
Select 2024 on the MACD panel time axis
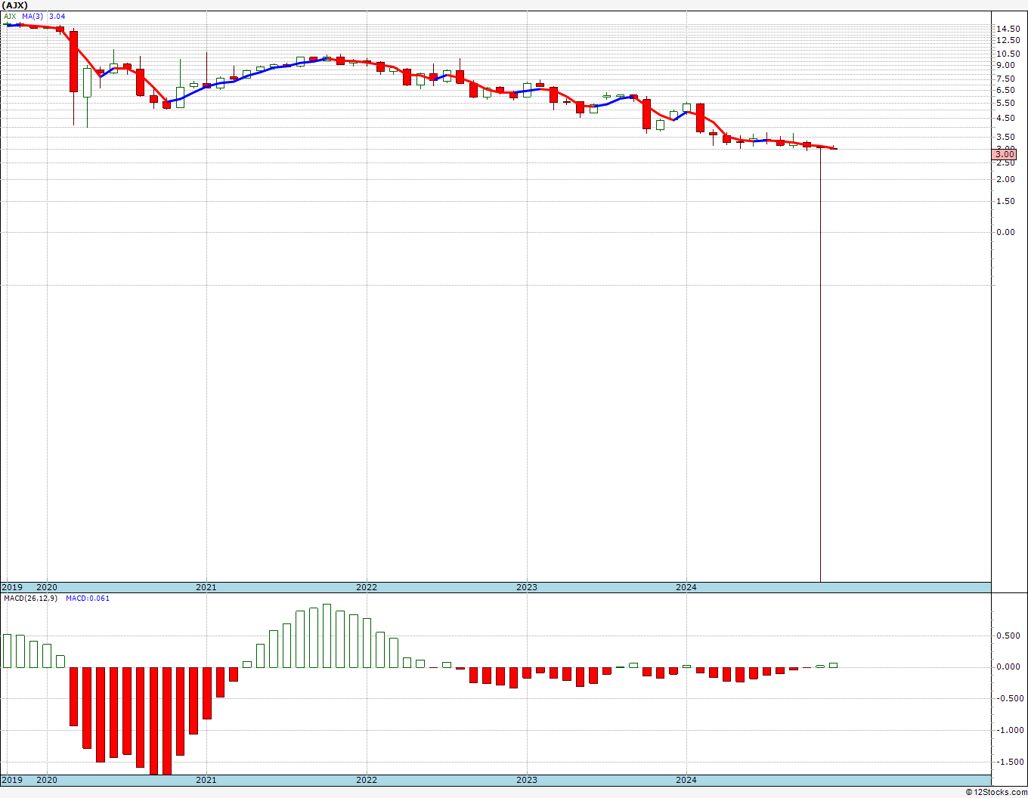coord(686,780)
